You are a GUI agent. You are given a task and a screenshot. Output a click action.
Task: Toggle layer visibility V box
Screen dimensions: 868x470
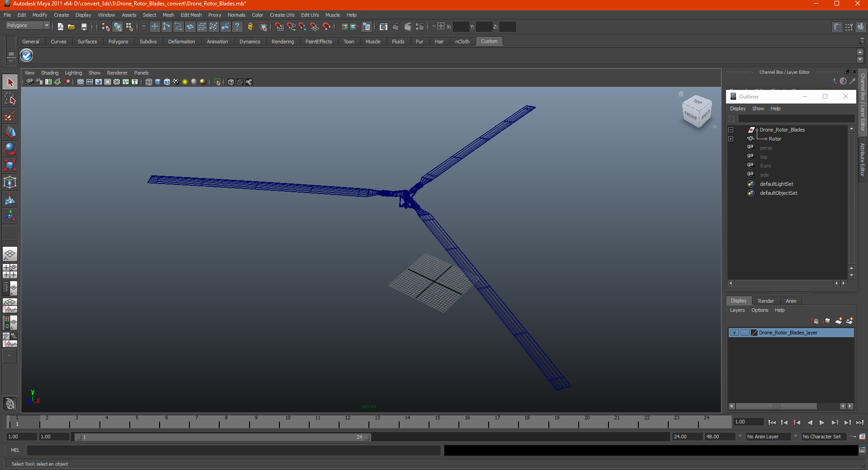pyautogui.click(x=735, y=333)
